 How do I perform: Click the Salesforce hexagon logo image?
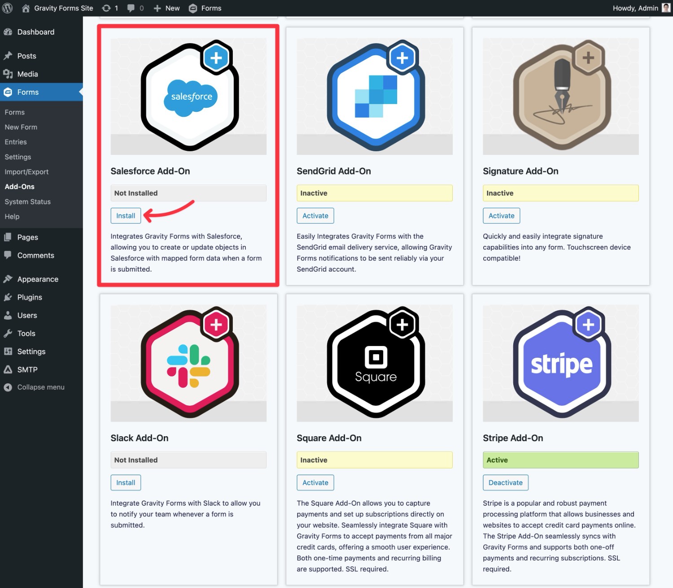(x=190, y=96)
